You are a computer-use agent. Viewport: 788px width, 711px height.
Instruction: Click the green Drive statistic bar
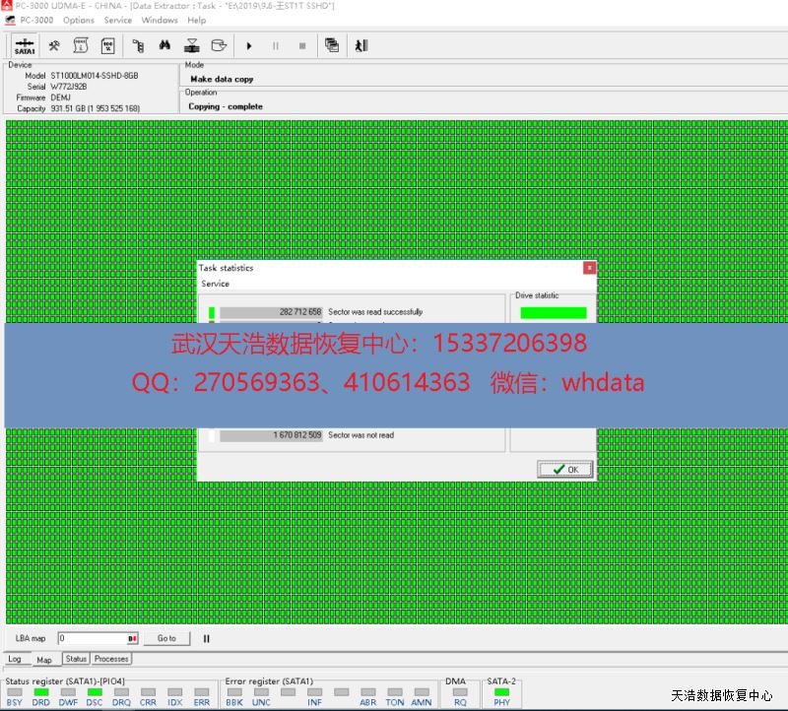[x=553, y=313]
